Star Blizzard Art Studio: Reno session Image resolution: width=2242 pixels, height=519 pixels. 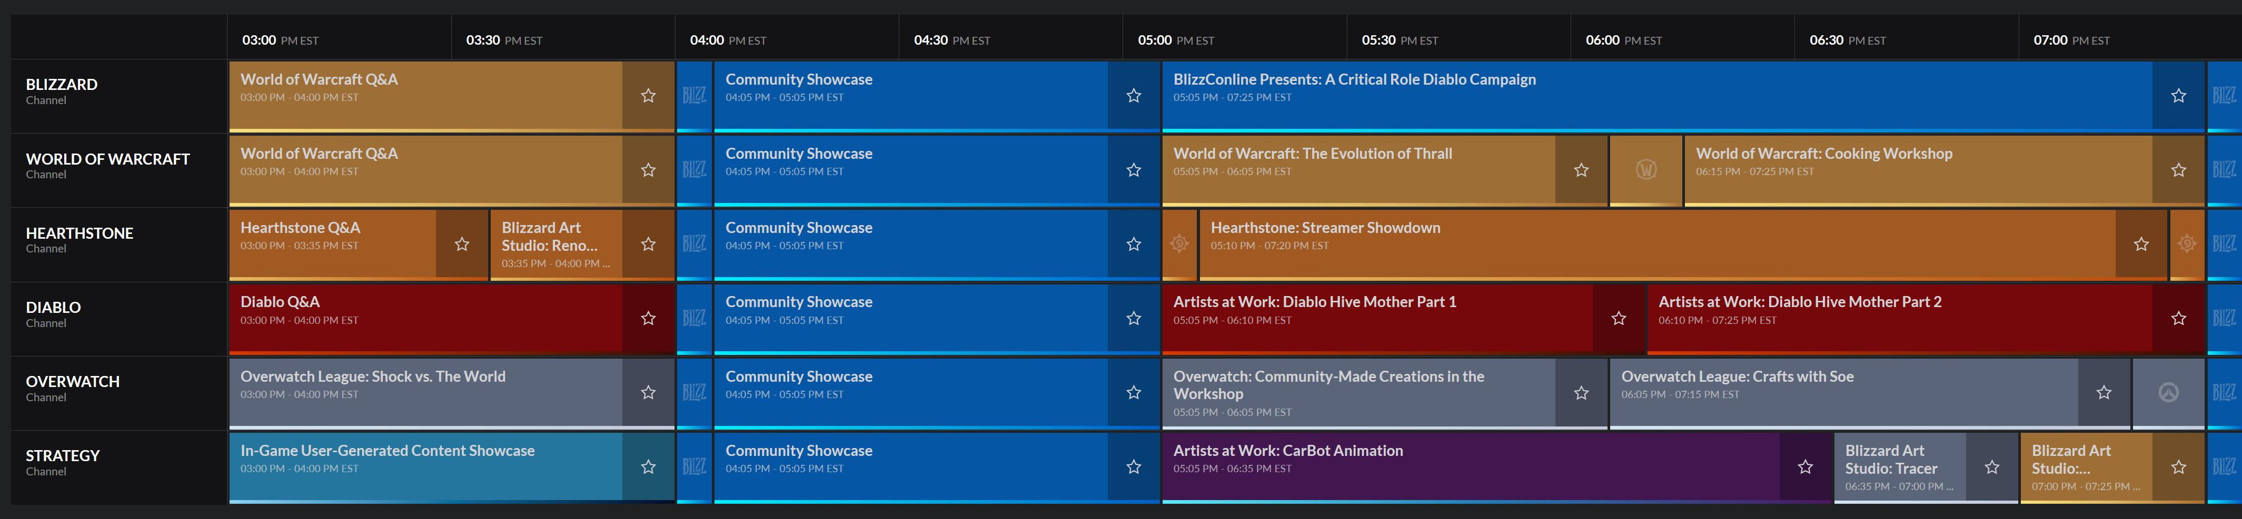tap(648, 245)
